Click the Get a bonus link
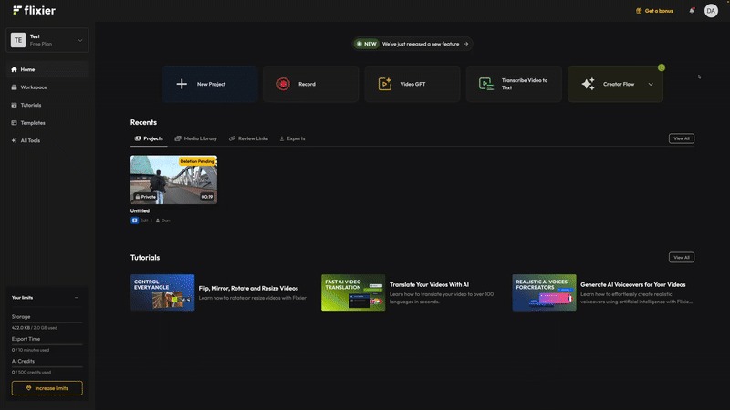730x410 pixels. pyautogui.click(x=654, y=11)
